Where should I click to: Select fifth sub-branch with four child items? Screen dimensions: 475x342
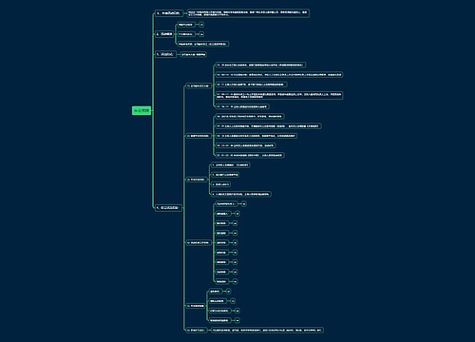coord(196,306)
